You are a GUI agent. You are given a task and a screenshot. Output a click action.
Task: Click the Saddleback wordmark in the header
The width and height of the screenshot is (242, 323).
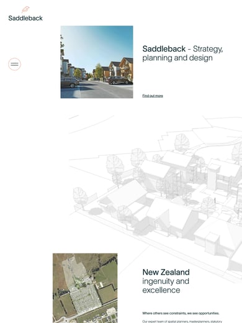(25, 18)
